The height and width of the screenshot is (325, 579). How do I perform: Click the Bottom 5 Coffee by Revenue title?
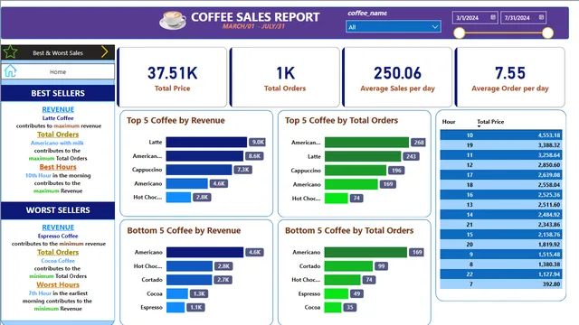coord(184,231)
